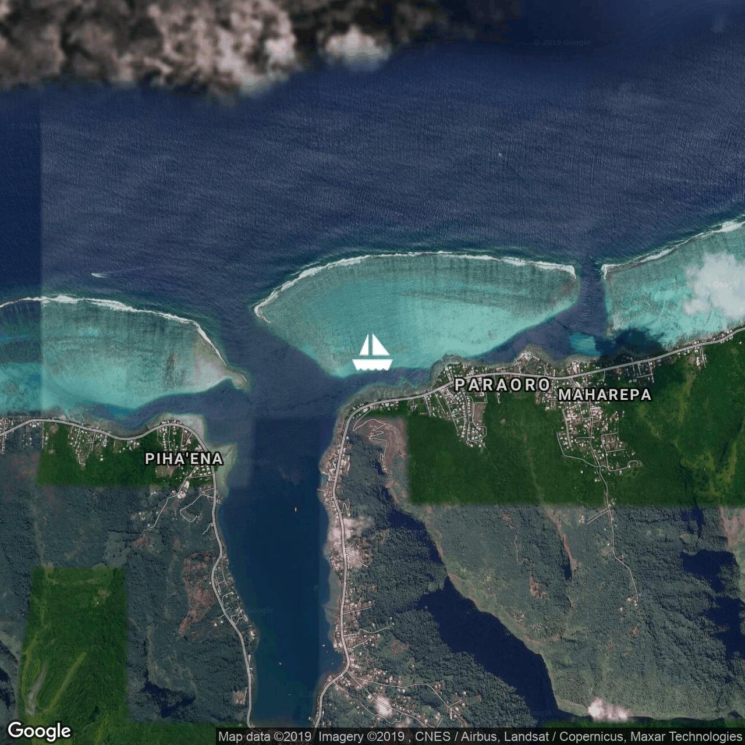The width and height of the screenshot is (745, 745).
Task: Click 'Imagery ©2019' in the attribution bar
Action: pyautogui.click(x=360, y=737)
